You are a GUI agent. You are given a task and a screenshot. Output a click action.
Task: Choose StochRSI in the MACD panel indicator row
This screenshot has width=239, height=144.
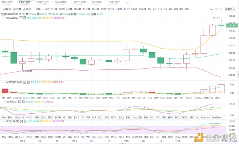click(x=126, y=98)
